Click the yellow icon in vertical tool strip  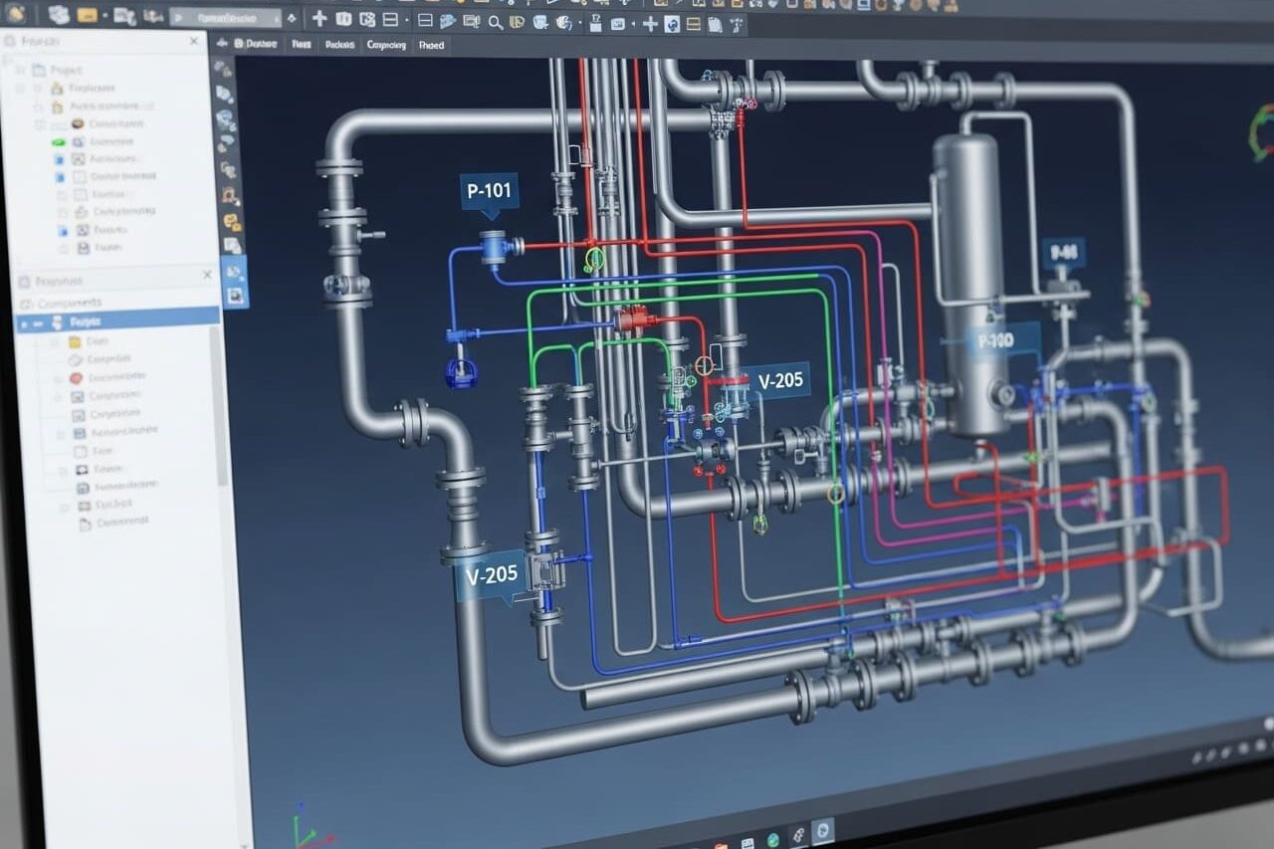click(232, 221)
